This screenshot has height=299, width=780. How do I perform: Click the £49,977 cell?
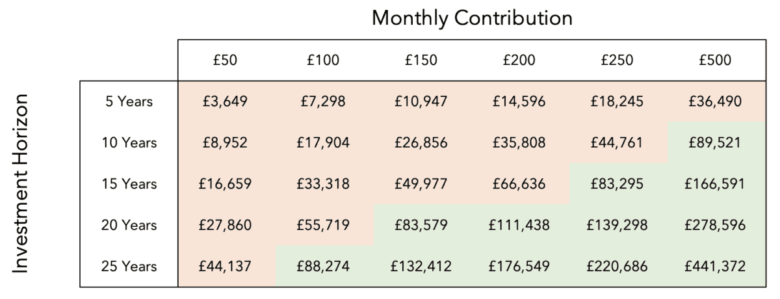click(x=421, y=184)
